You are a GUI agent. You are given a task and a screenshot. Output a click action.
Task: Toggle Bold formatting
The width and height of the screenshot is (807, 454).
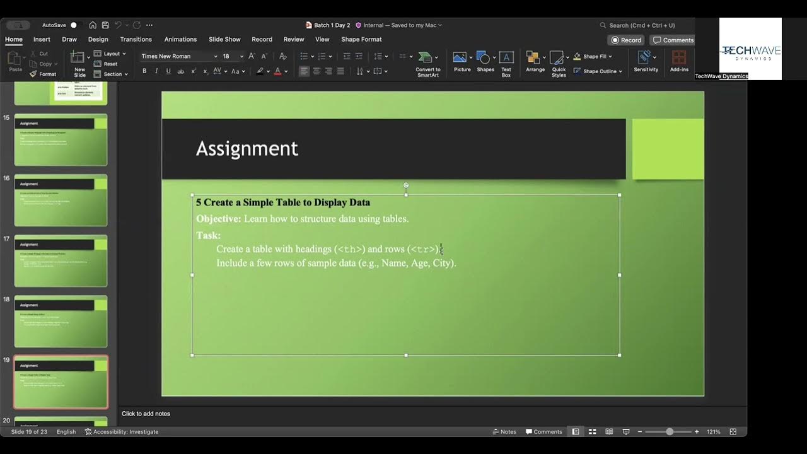pos(144,71)
